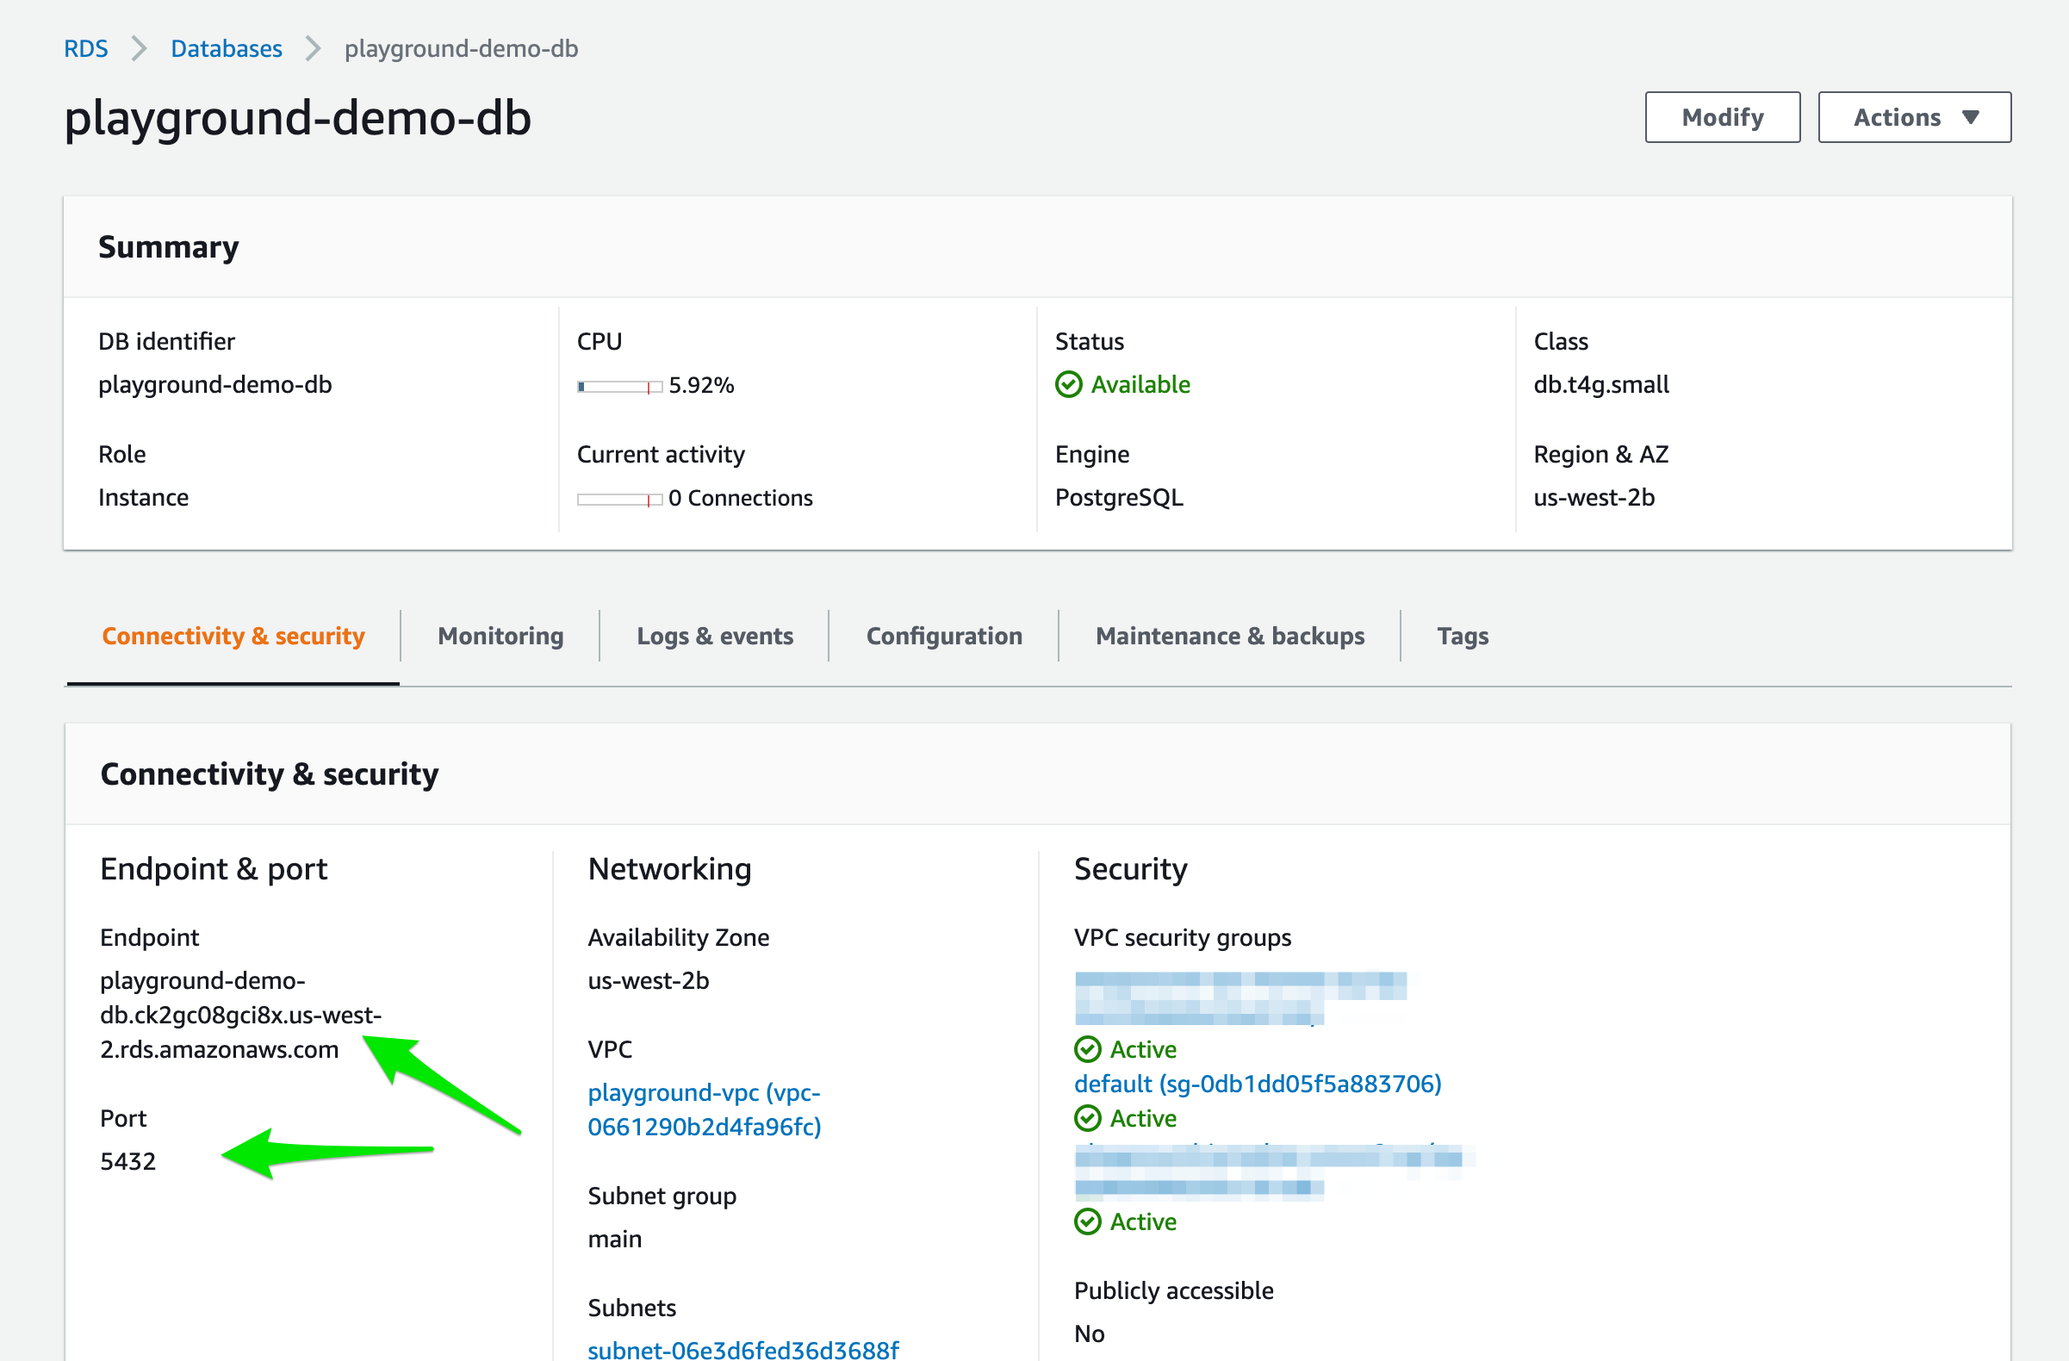Click the endpoint hostname text
The height and width of the screenshot is (1361, 2069).
tap(241, 1015)
